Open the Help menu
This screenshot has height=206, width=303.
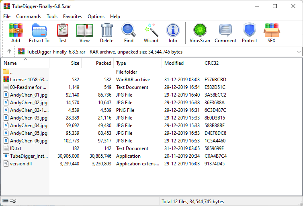point(115,16)
